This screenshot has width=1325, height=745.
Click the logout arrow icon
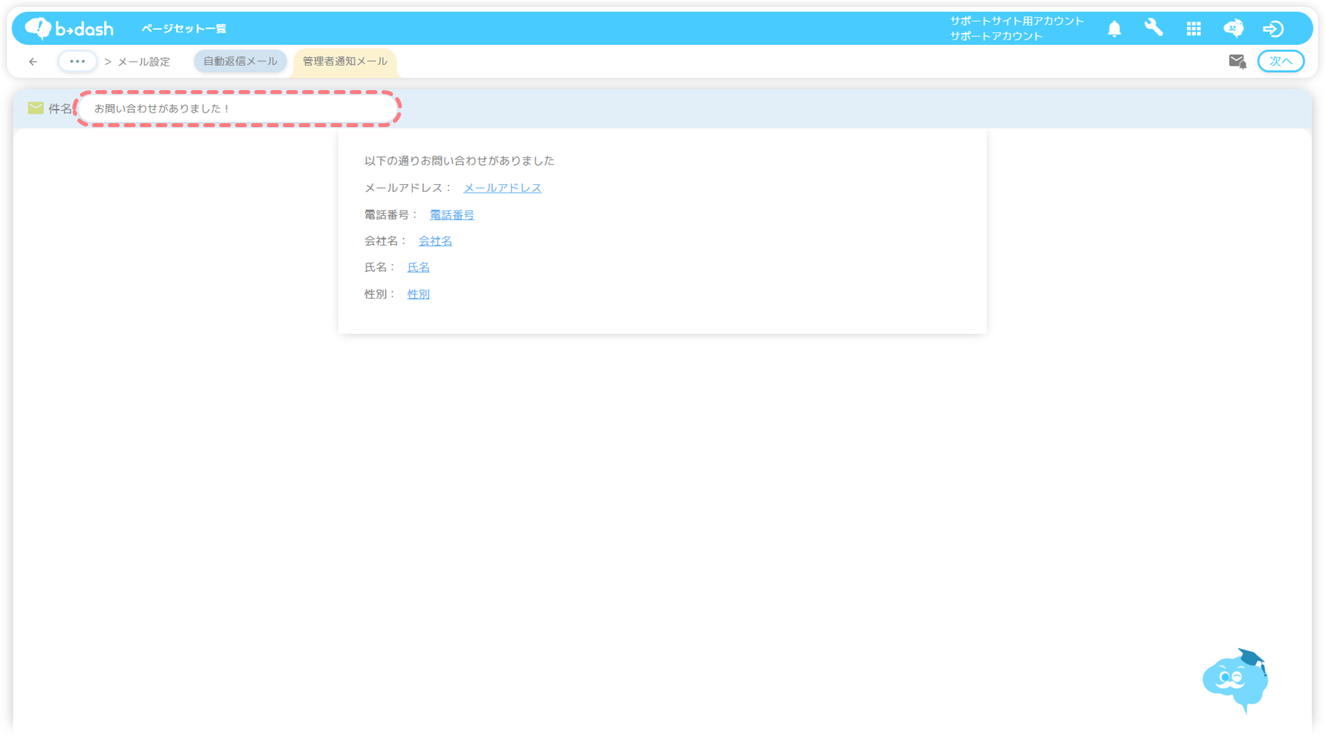click(x=1273, y=28)
